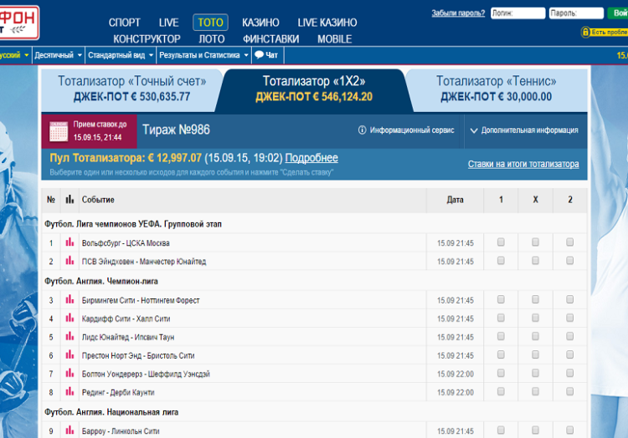The height and width of the screenshot is (438, 628).
Task: Check outcome 2 for Рединг - Дерби Каунти
Action: (569, 391)
